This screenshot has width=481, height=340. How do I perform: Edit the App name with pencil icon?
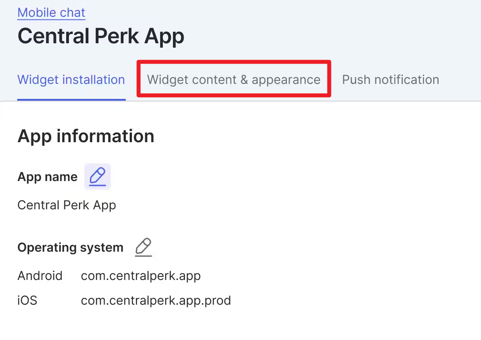coord(98,177)
